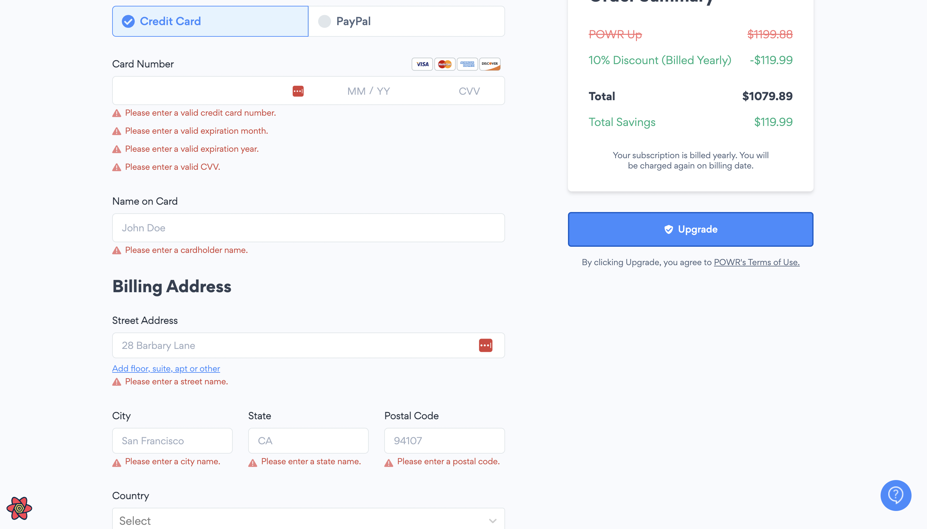
Task: Select the American Express icon
Action: pos(467,64)
